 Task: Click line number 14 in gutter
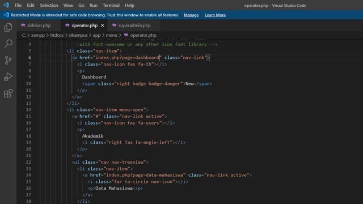click(28, 109)
